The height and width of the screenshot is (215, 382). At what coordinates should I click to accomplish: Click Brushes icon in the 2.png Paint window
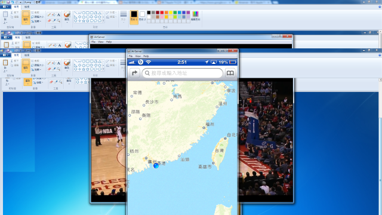point(68,45)
